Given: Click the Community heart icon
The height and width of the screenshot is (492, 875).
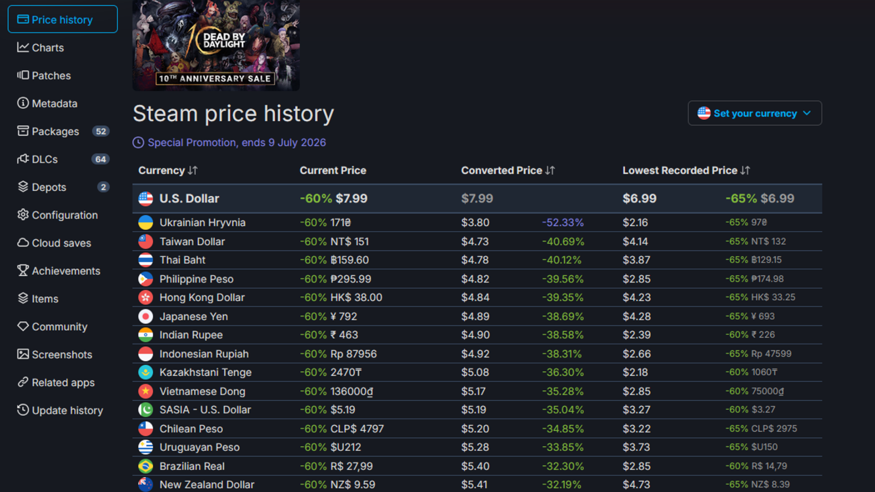Looking at the screenshot, I should pyautogui.click(x=23, y=326).
